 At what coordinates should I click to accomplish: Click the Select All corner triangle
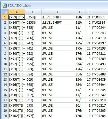click(5, 12)
